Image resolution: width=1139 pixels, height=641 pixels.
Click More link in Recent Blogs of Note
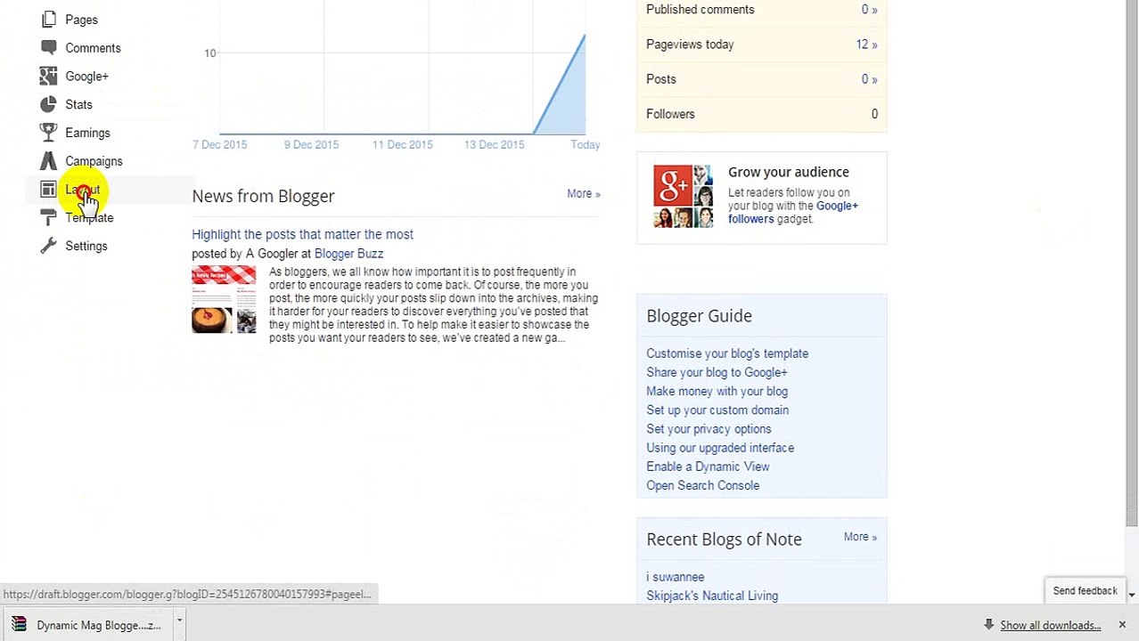coord(860,537)
